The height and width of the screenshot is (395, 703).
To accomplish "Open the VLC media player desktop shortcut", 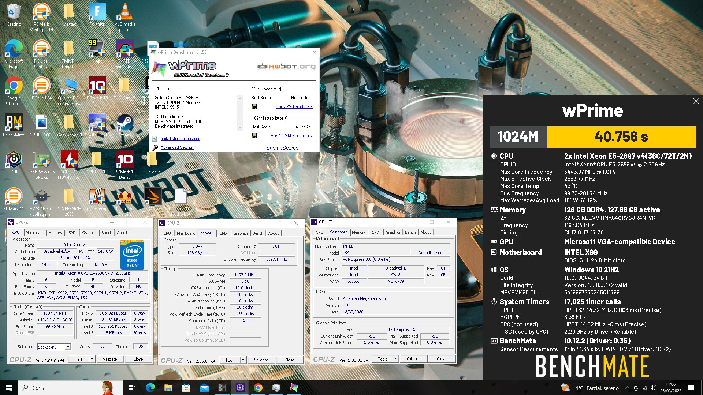I will point(125,17).
